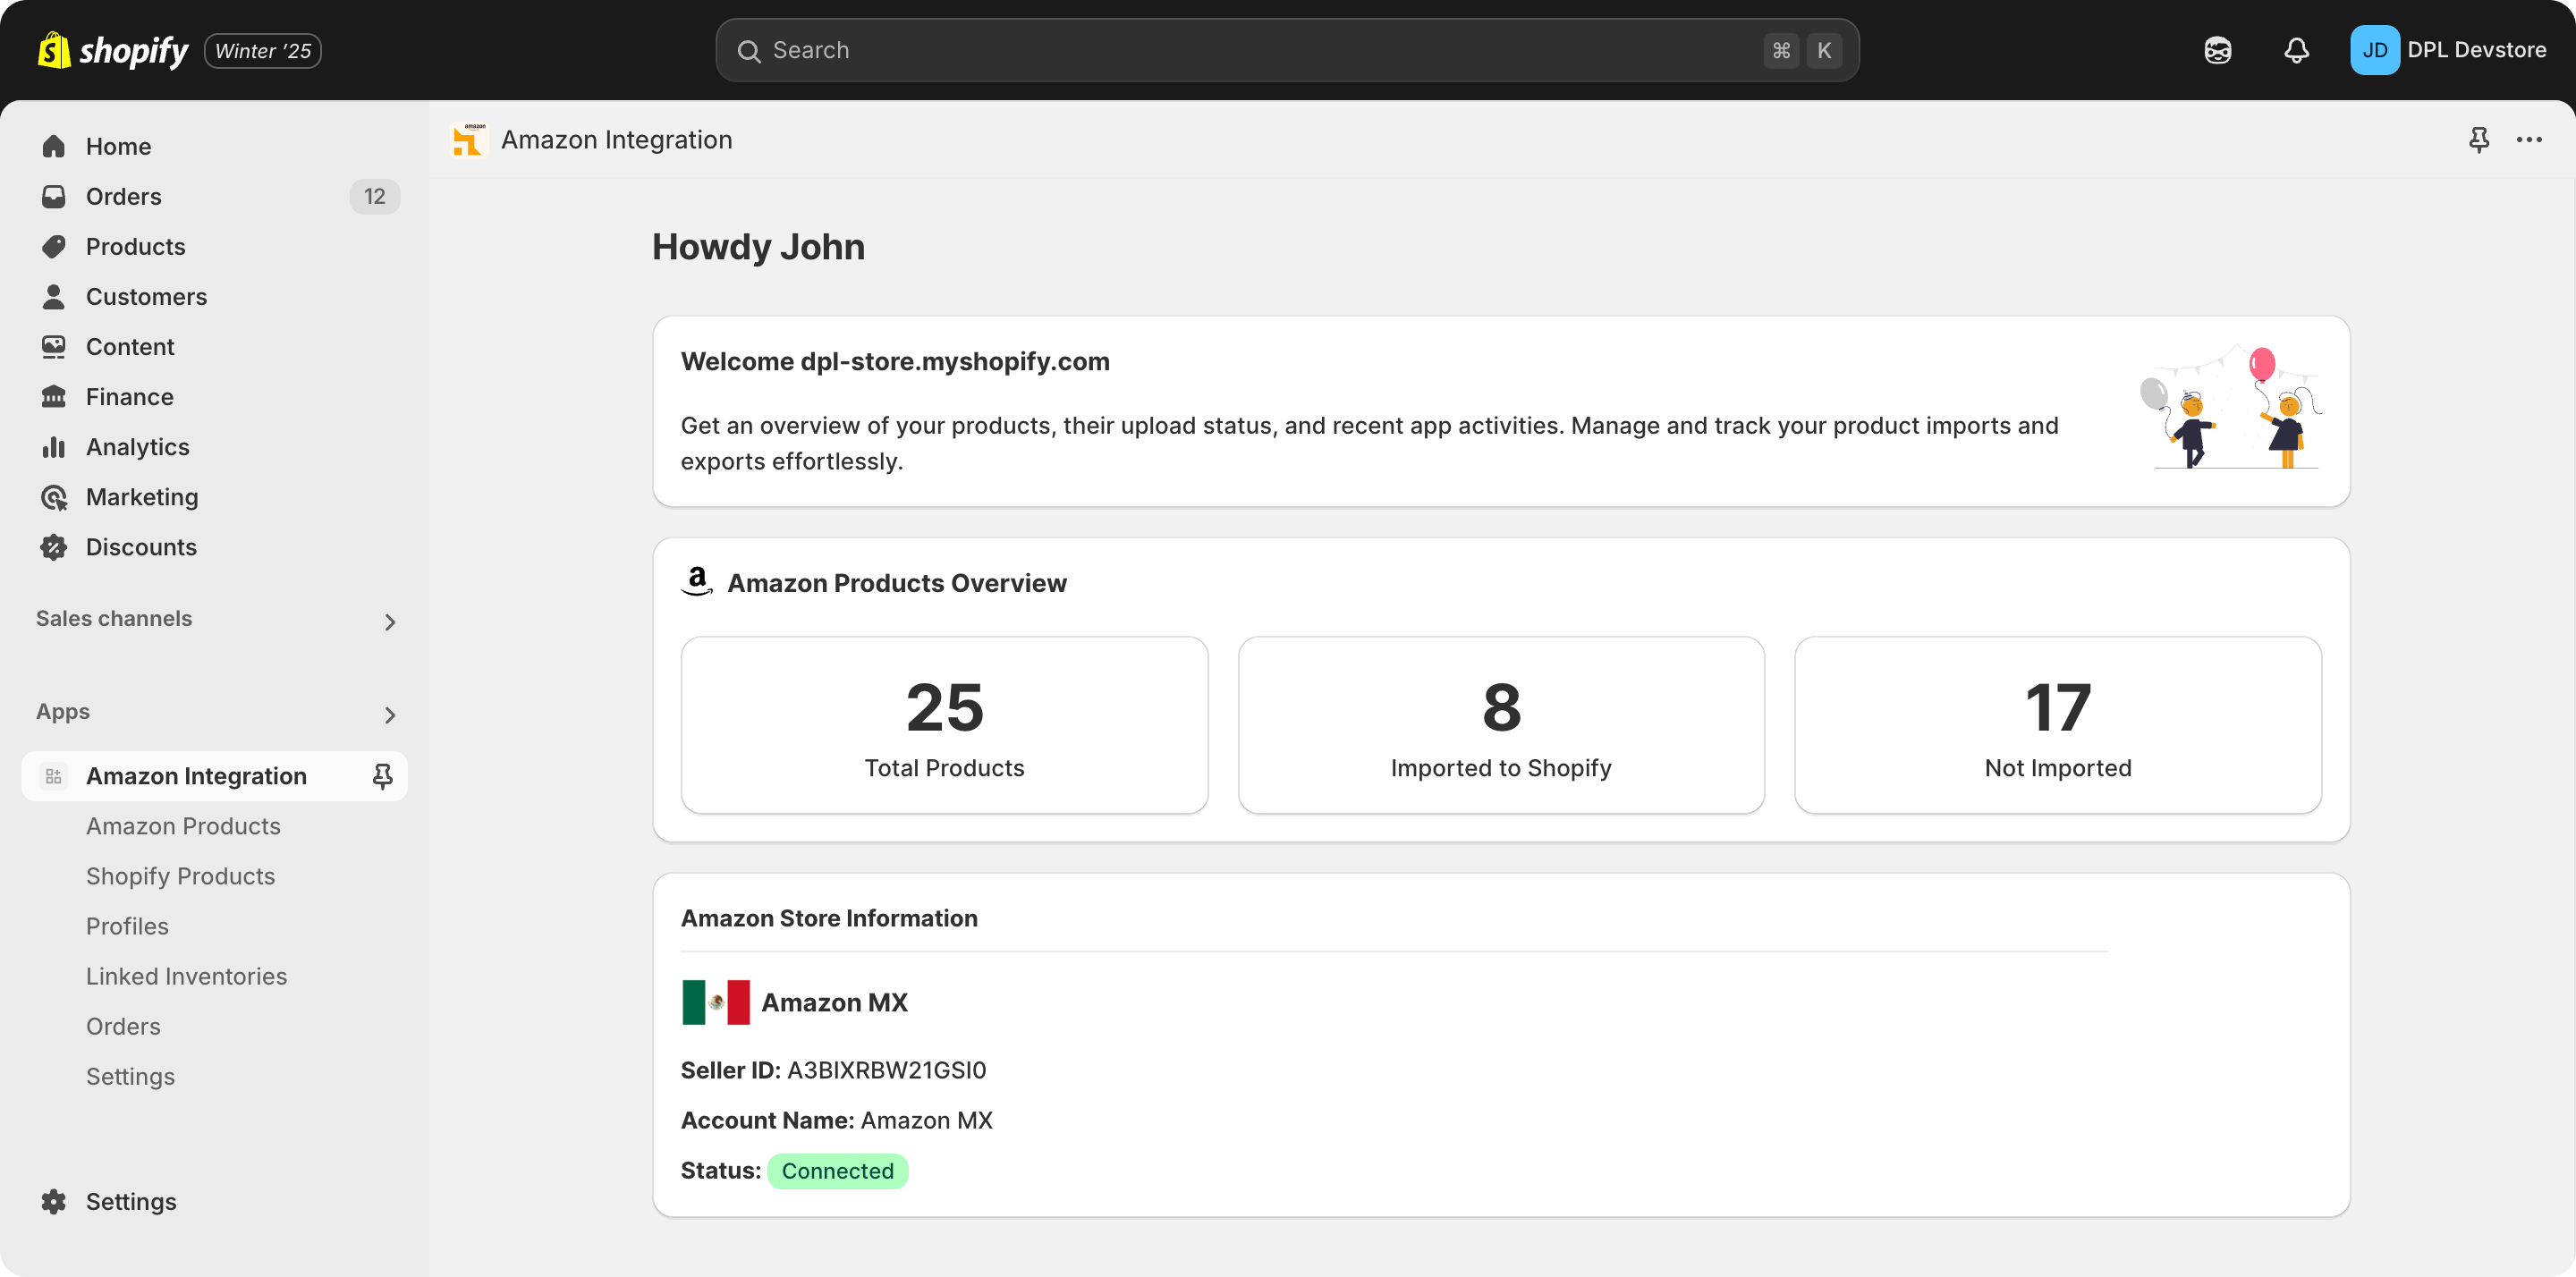Open DPL Devstore store menu
Viewport: 2576px width, 1277px height.
2476,50
